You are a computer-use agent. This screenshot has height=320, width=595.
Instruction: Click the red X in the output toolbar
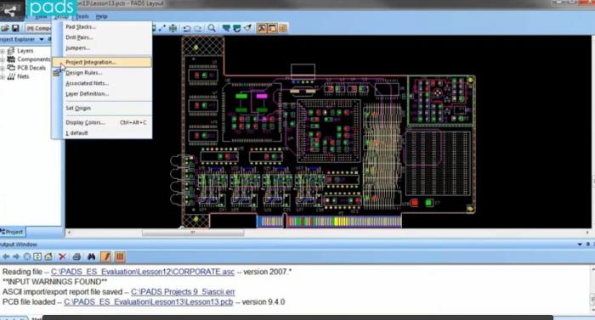tap(63, 256)
